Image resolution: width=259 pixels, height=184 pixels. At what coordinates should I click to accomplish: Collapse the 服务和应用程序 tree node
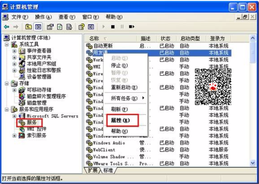click(x=7, y=110)
